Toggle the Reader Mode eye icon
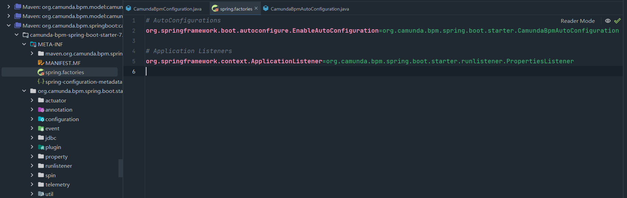This screenshot has height=198, width=627. [608, 21]
